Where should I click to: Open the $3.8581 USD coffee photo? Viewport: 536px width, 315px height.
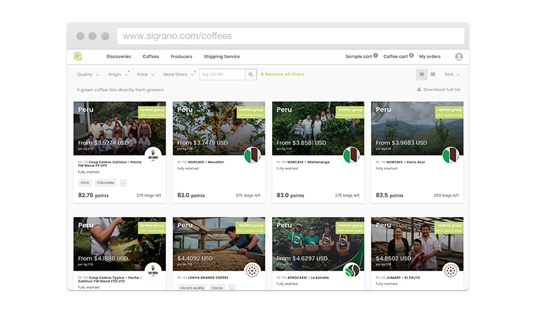coord(318,128)
